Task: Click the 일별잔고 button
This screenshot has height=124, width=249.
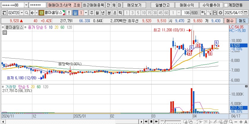Action: click(162, 5)
